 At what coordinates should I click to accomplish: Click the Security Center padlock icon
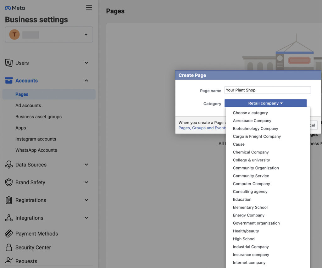pos(8,247)
